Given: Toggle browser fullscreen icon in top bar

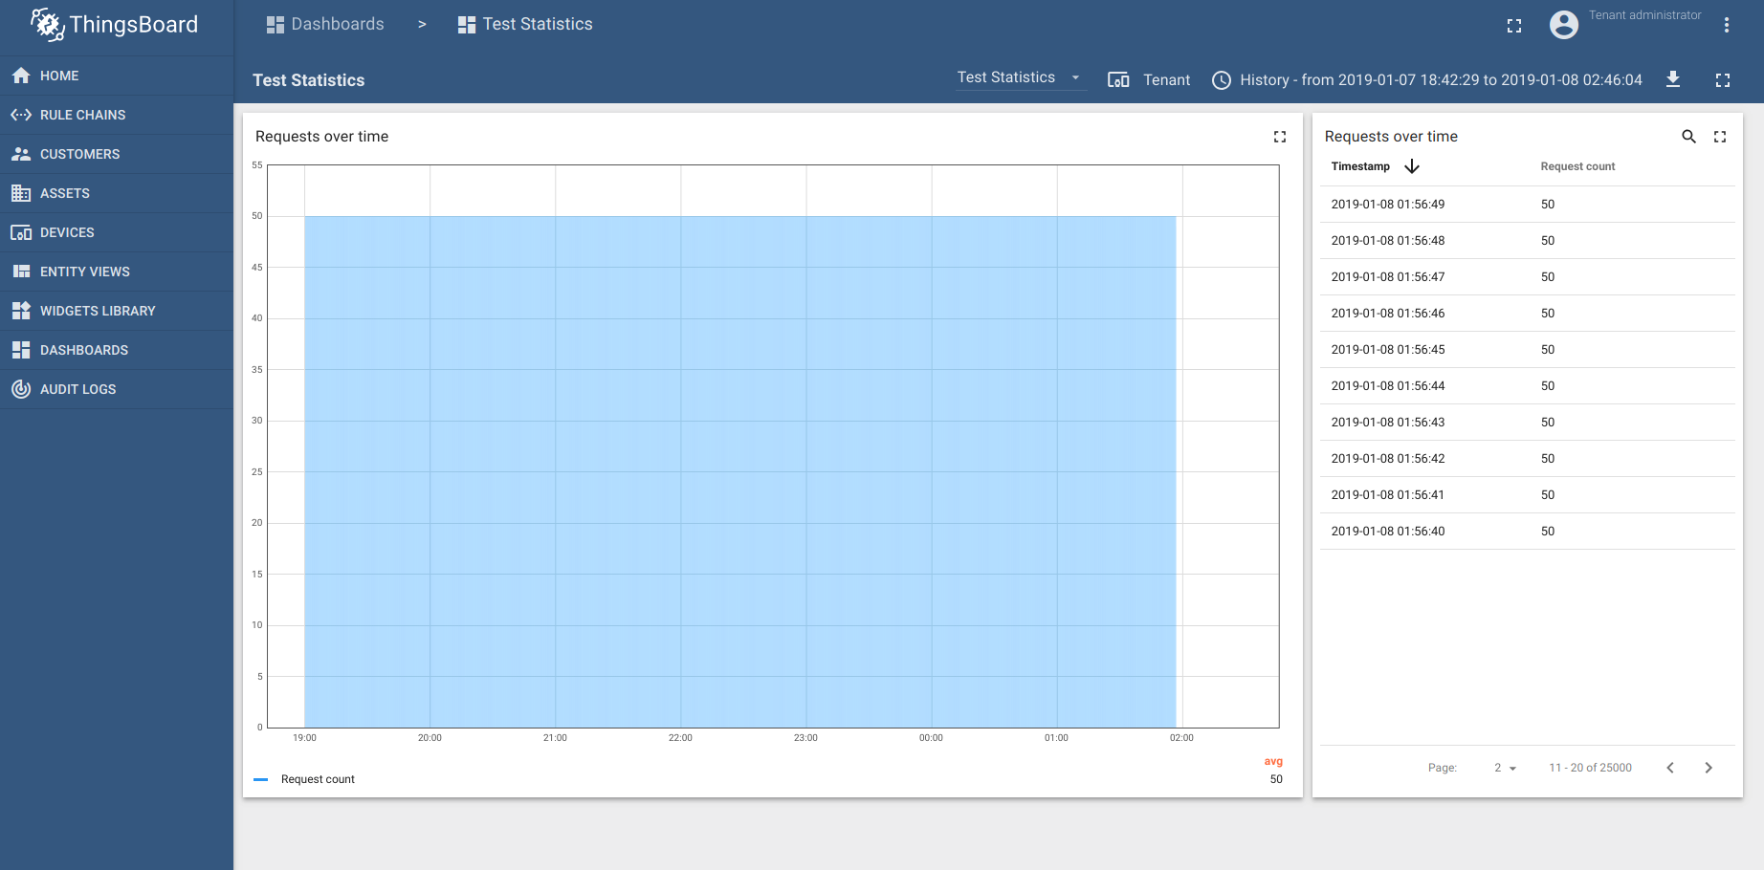Looking at the screenshot, I should (x=1514, y=26).
